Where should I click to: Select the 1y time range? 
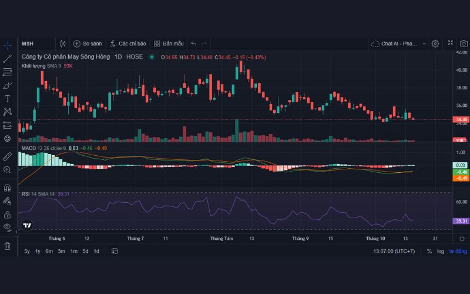[38, 251]
